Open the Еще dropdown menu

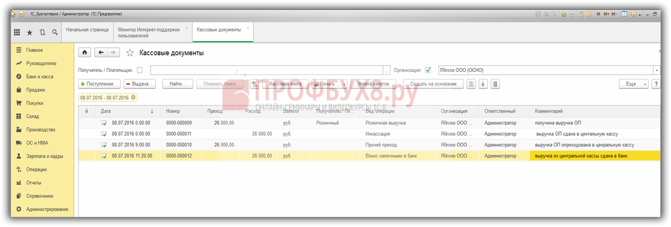click(633, 84)
